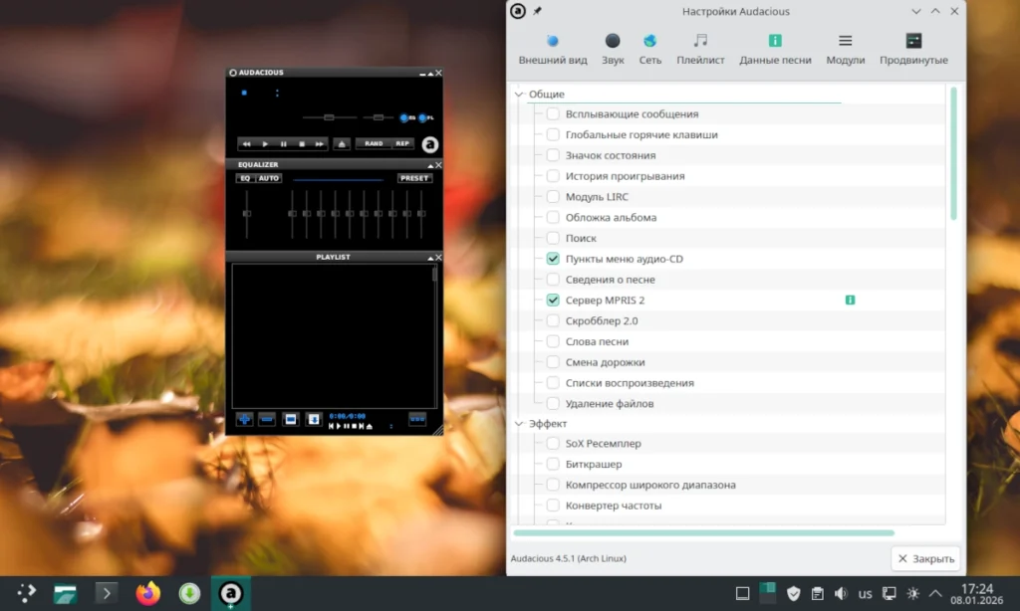Screen dimensions: 1020x611
Task: Enable the Скробблер 2.0 plugin
Action: pos(553,320)
